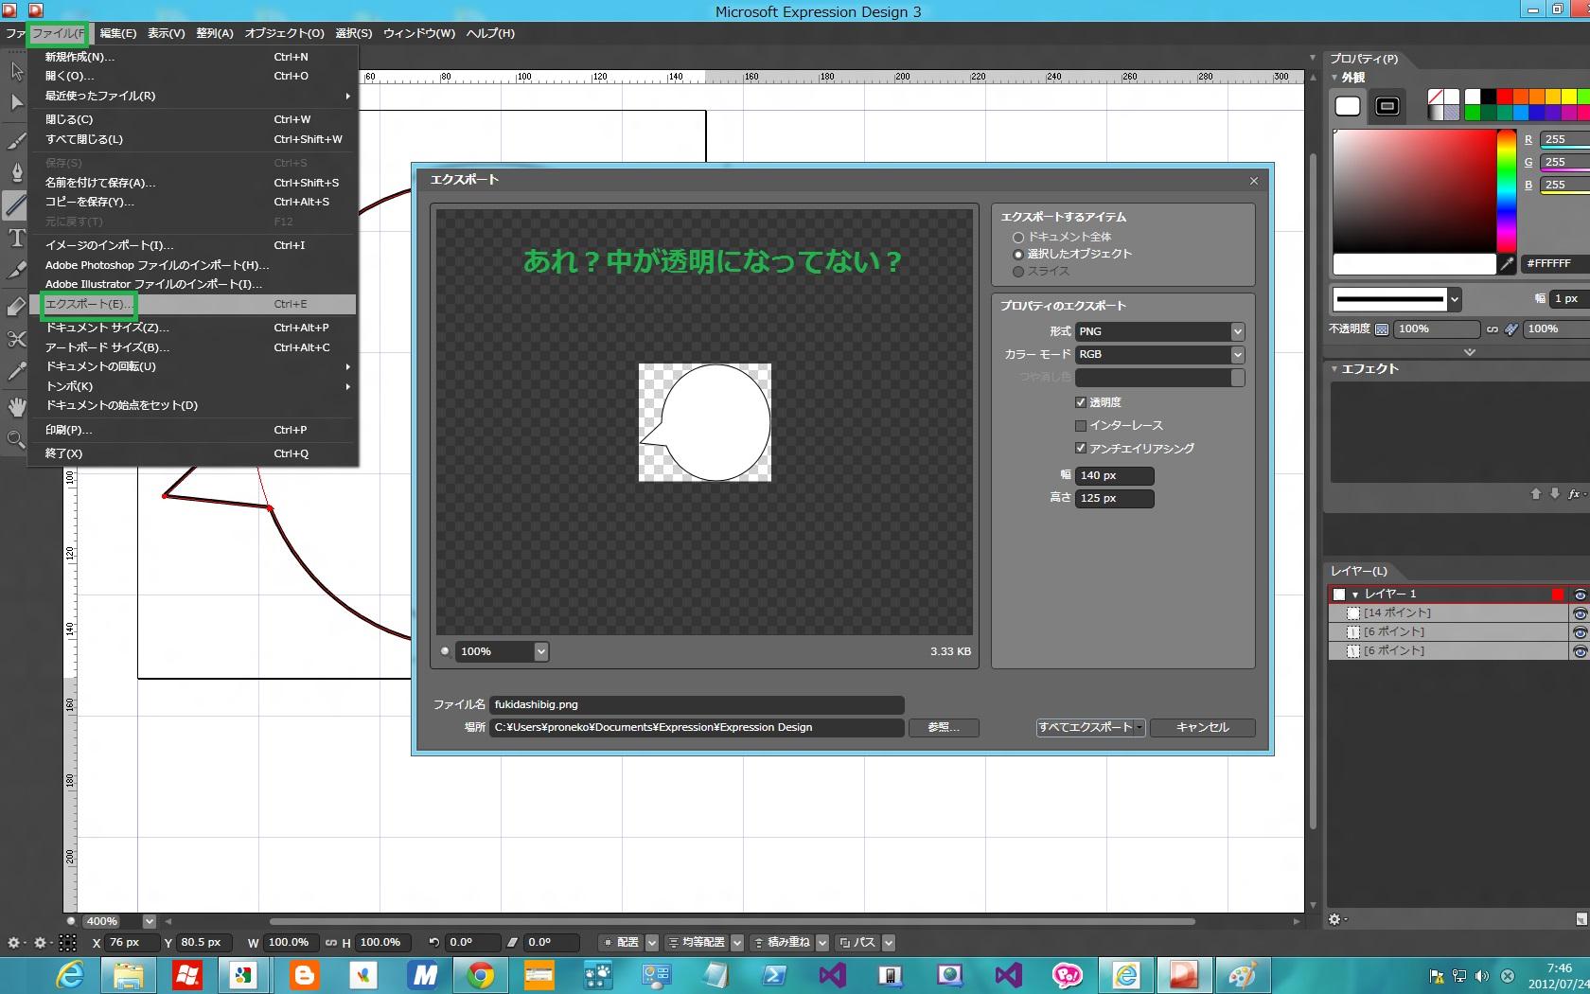Click the ファイル名 fukidashibig.png field
The height and width of the screenshot is (994, 1590).
697,704
